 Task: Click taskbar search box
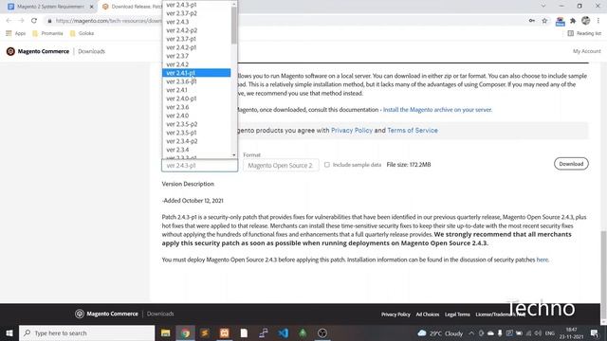click(86, 332)
